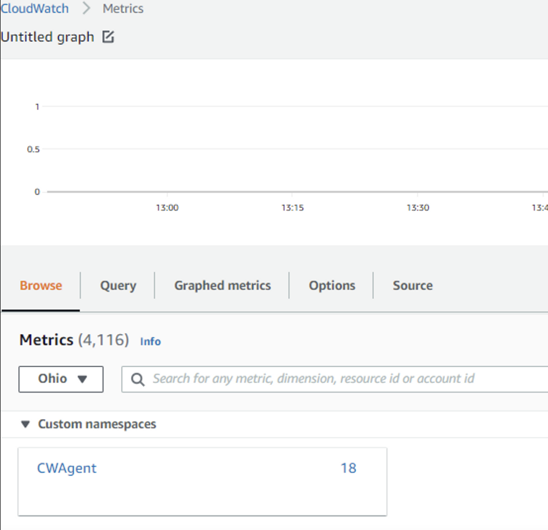Click the edit pencil icon beside Untitled graph
The image size is (548, 530).
click(108, 37)
